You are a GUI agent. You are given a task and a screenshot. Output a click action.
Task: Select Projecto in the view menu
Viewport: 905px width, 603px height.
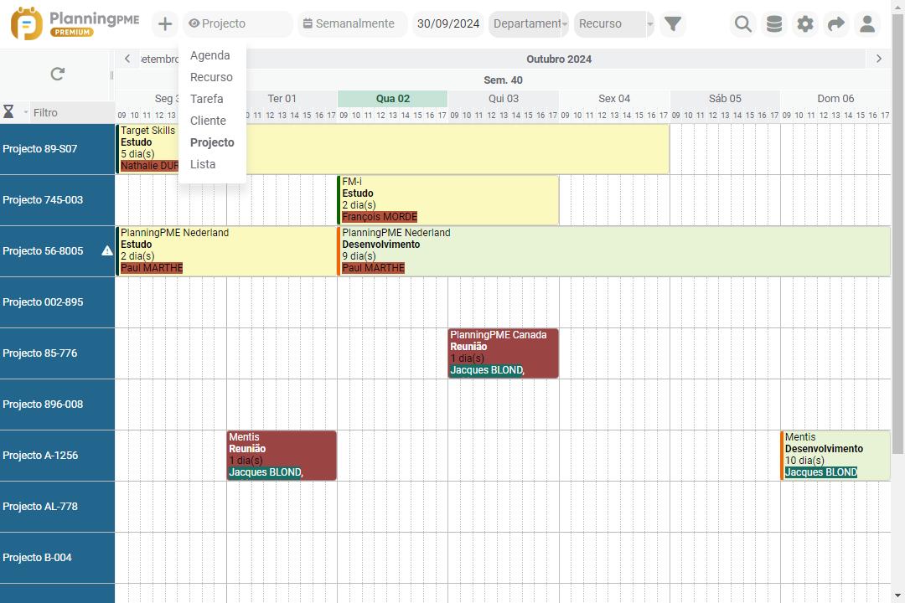[212, 142]
